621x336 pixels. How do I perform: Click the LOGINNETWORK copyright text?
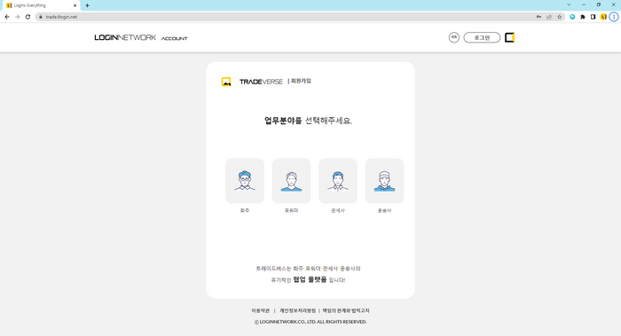310,322
